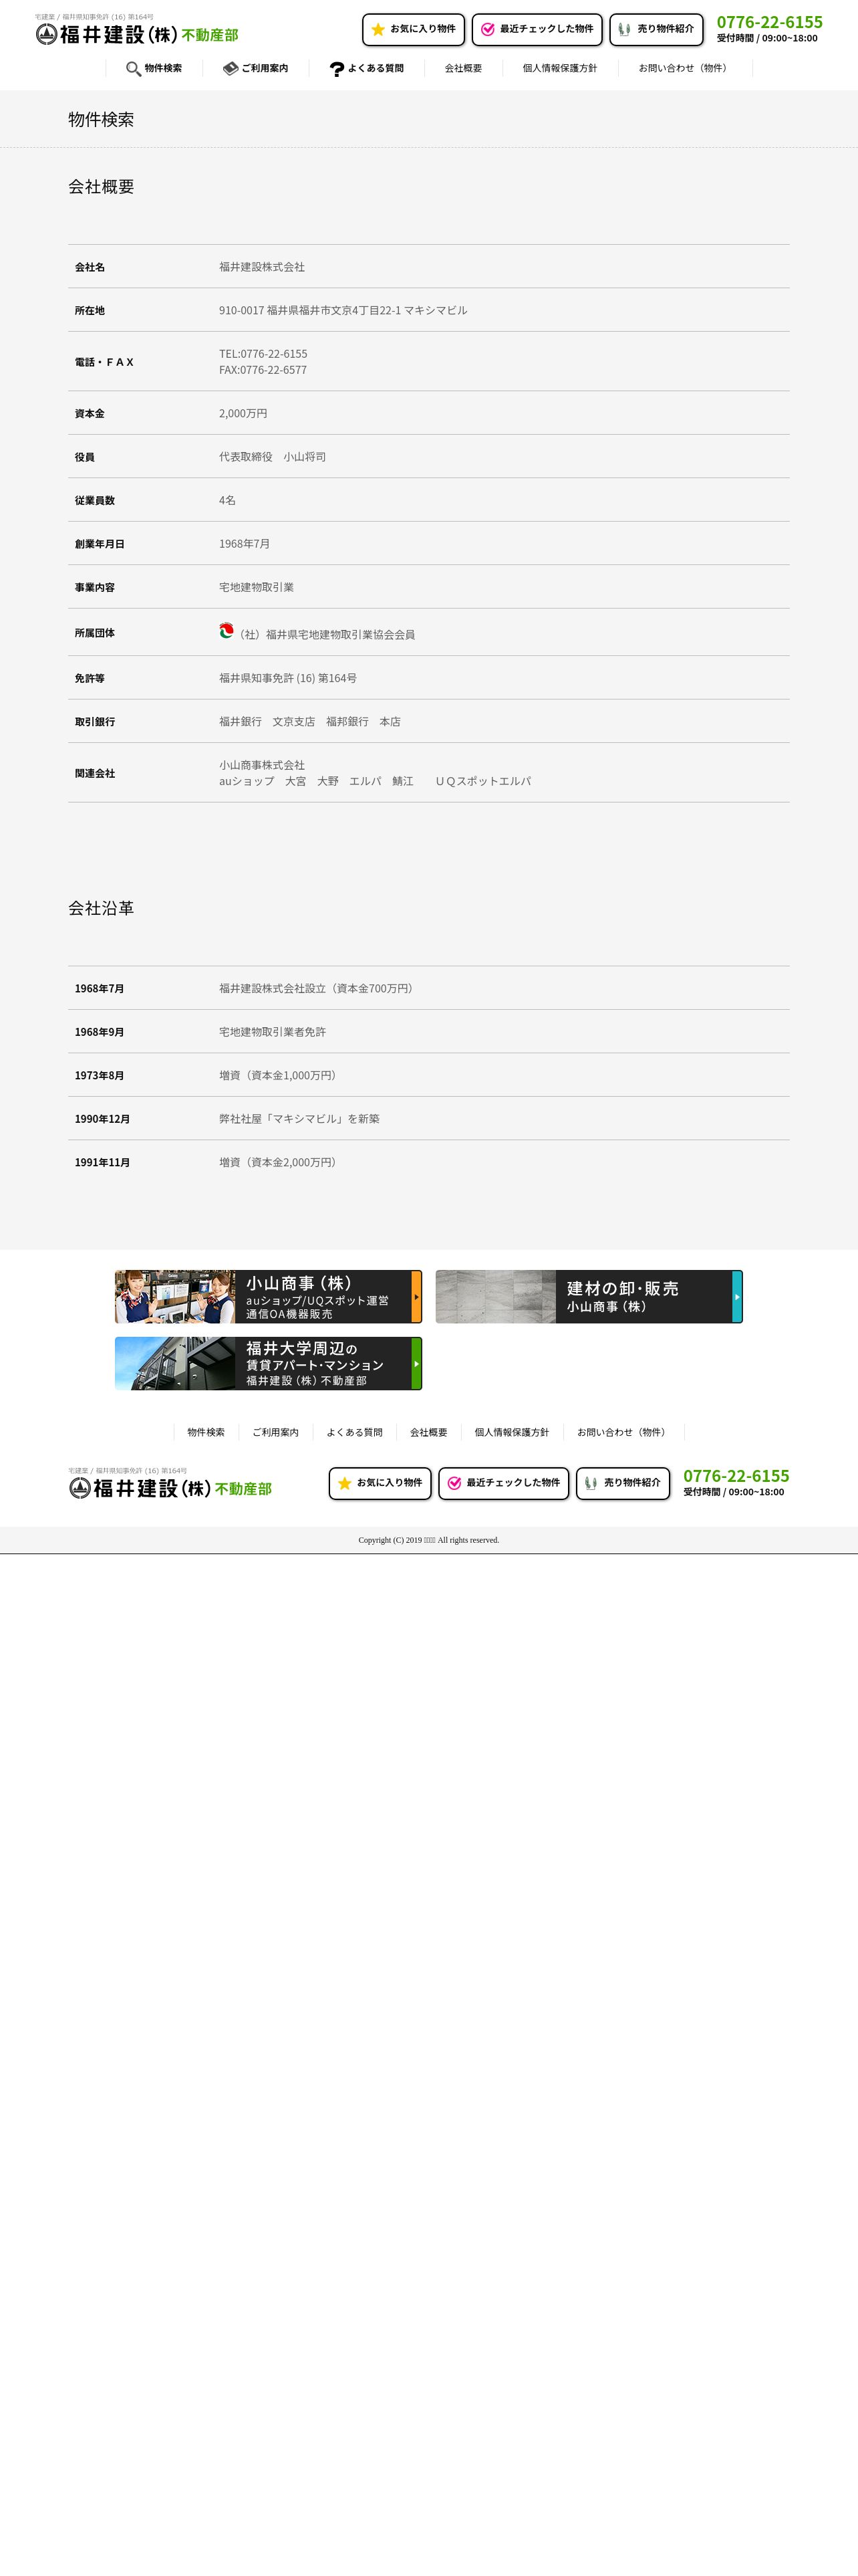The width and height of the screenshot is (858, 2576).
Task: Click 弊社社屋「マキシマビル」を新築 entry
Action: click(x=299, y=1119)
